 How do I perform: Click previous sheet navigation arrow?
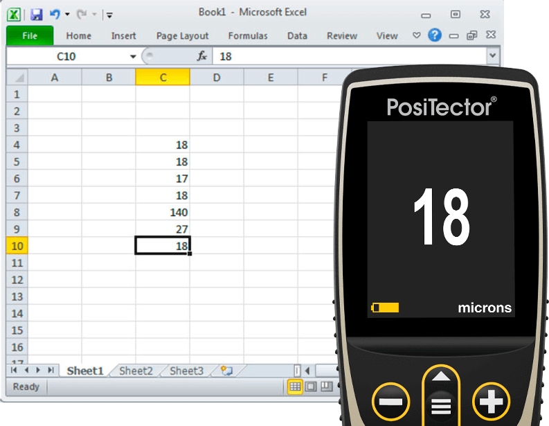pos(26,370)
